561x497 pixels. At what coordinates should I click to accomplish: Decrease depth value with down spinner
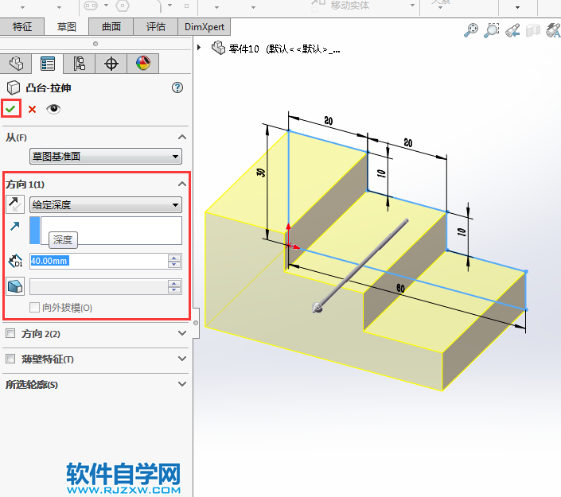[x=174, y=265]
